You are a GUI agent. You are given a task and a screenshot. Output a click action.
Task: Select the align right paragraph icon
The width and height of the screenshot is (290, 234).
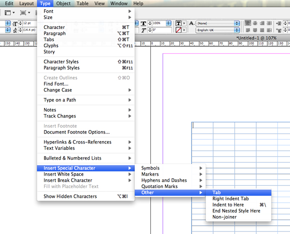[262, 23]
